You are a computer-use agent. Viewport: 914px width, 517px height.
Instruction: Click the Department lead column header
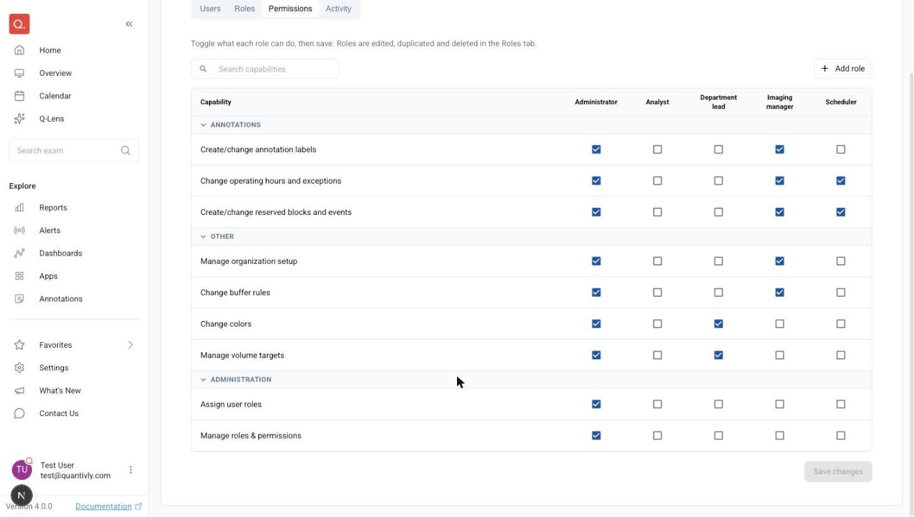pos(718,102)
